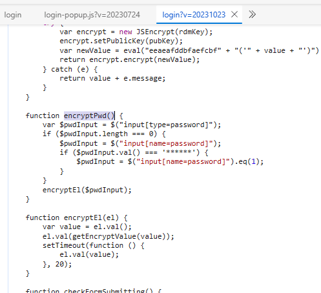The height and width of the screenshot is (293, 321).
Task: Click 'function encryptEl(el) {' declaration
Action: (x=77, y=217)
